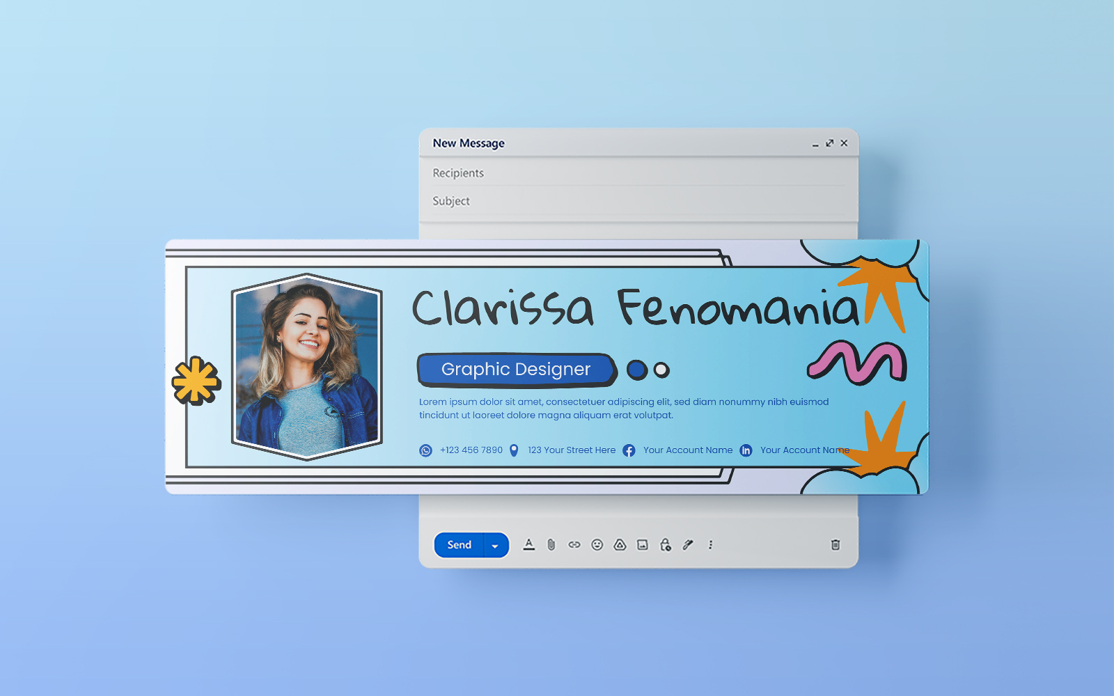
Task: Click Clarissa's profile photo thumbnail
Action: click(x=307, y=367)
